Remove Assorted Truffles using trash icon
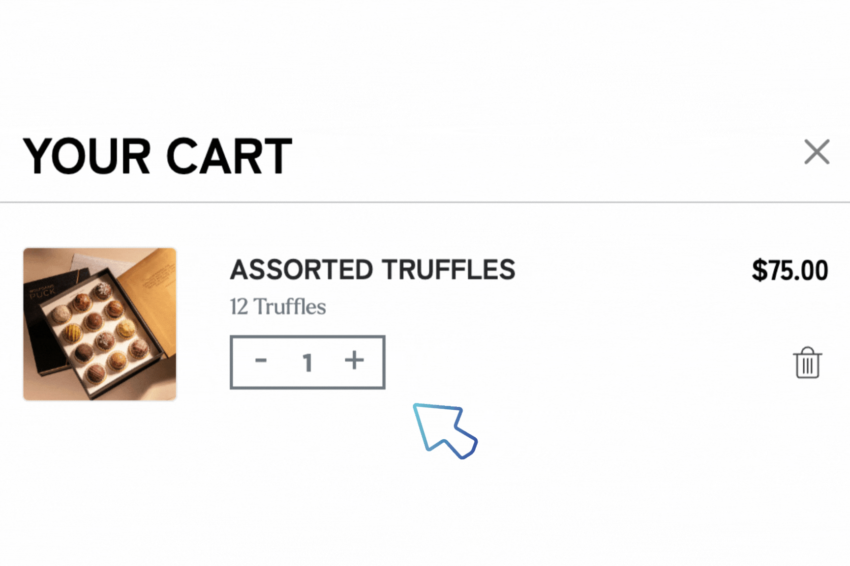Screen dimensions: 850x566 click(807, 363)
